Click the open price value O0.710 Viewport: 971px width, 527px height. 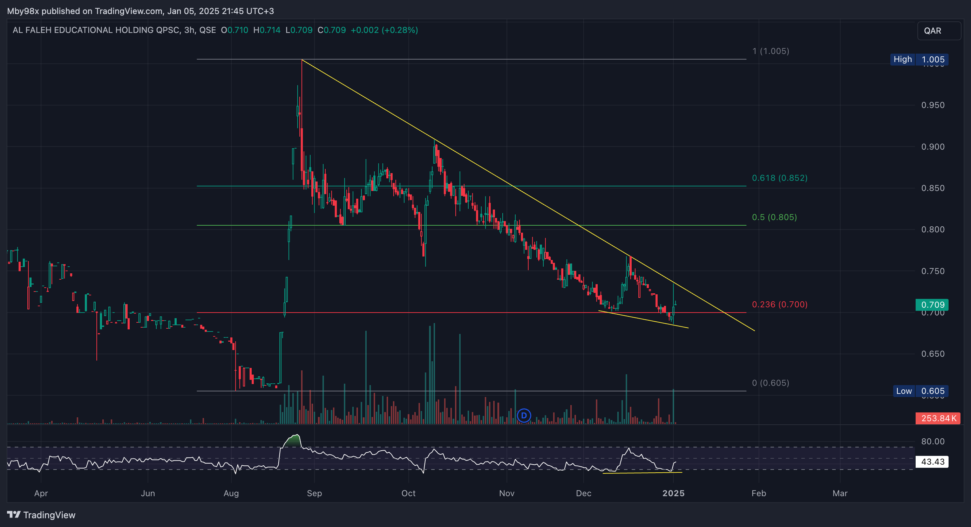click(235, 30)
